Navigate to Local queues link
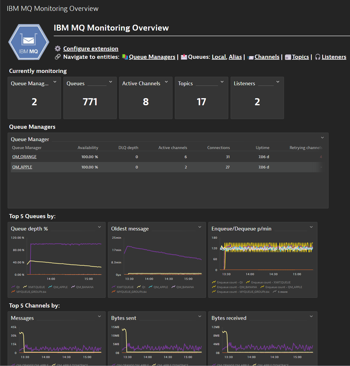This screenshot has height=366, width=350. (219, 57)
